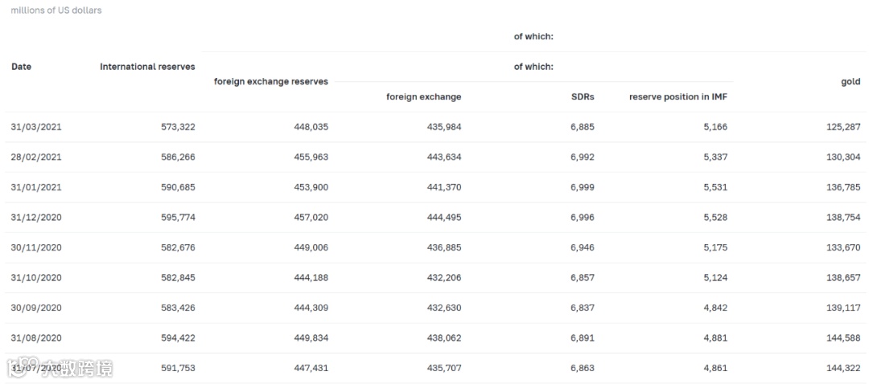
Task: Select international reserves value 595,774
Action: pos(178,218)
